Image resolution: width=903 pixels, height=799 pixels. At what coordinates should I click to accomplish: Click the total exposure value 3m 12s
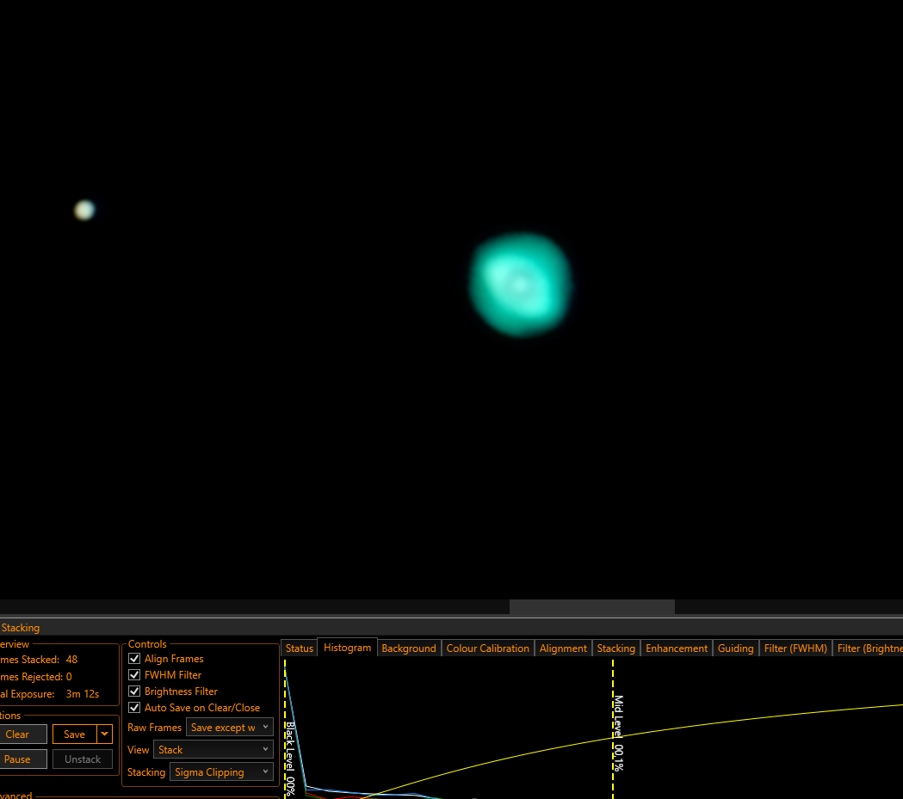(83, 694)
